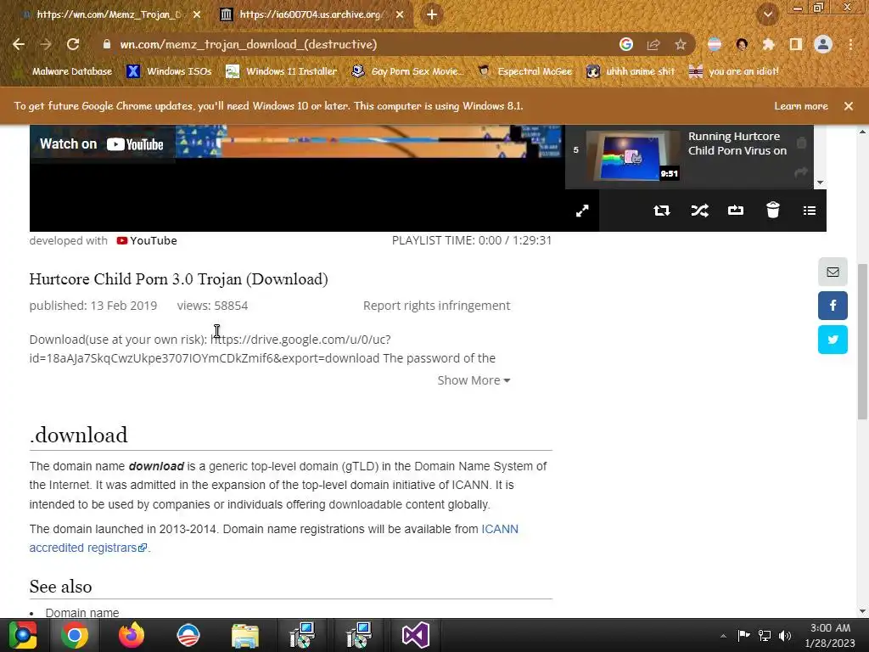Remove playlist item 5 trash icon
Viewport: 869px width, 652px height.
coord(801,143)
